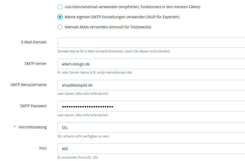
Task: Click the SMTP Benutzername input field
Action: click(151, 85)
